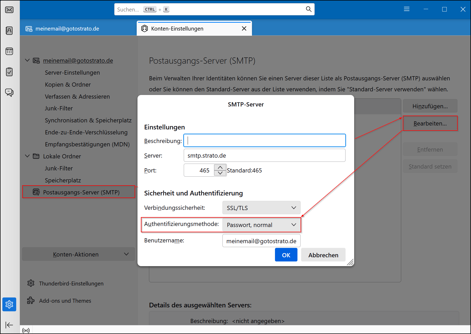Open the Authentifizierungsmethode dropdown
The width and height of the screenshot is (471, 334).
(x=261, y=225)
